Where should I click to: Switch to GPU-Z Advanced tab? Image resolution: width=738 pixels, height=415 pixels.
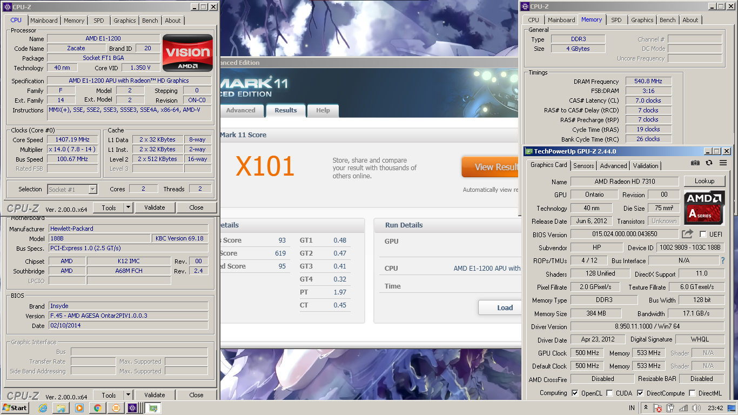[x=614, y=166]
